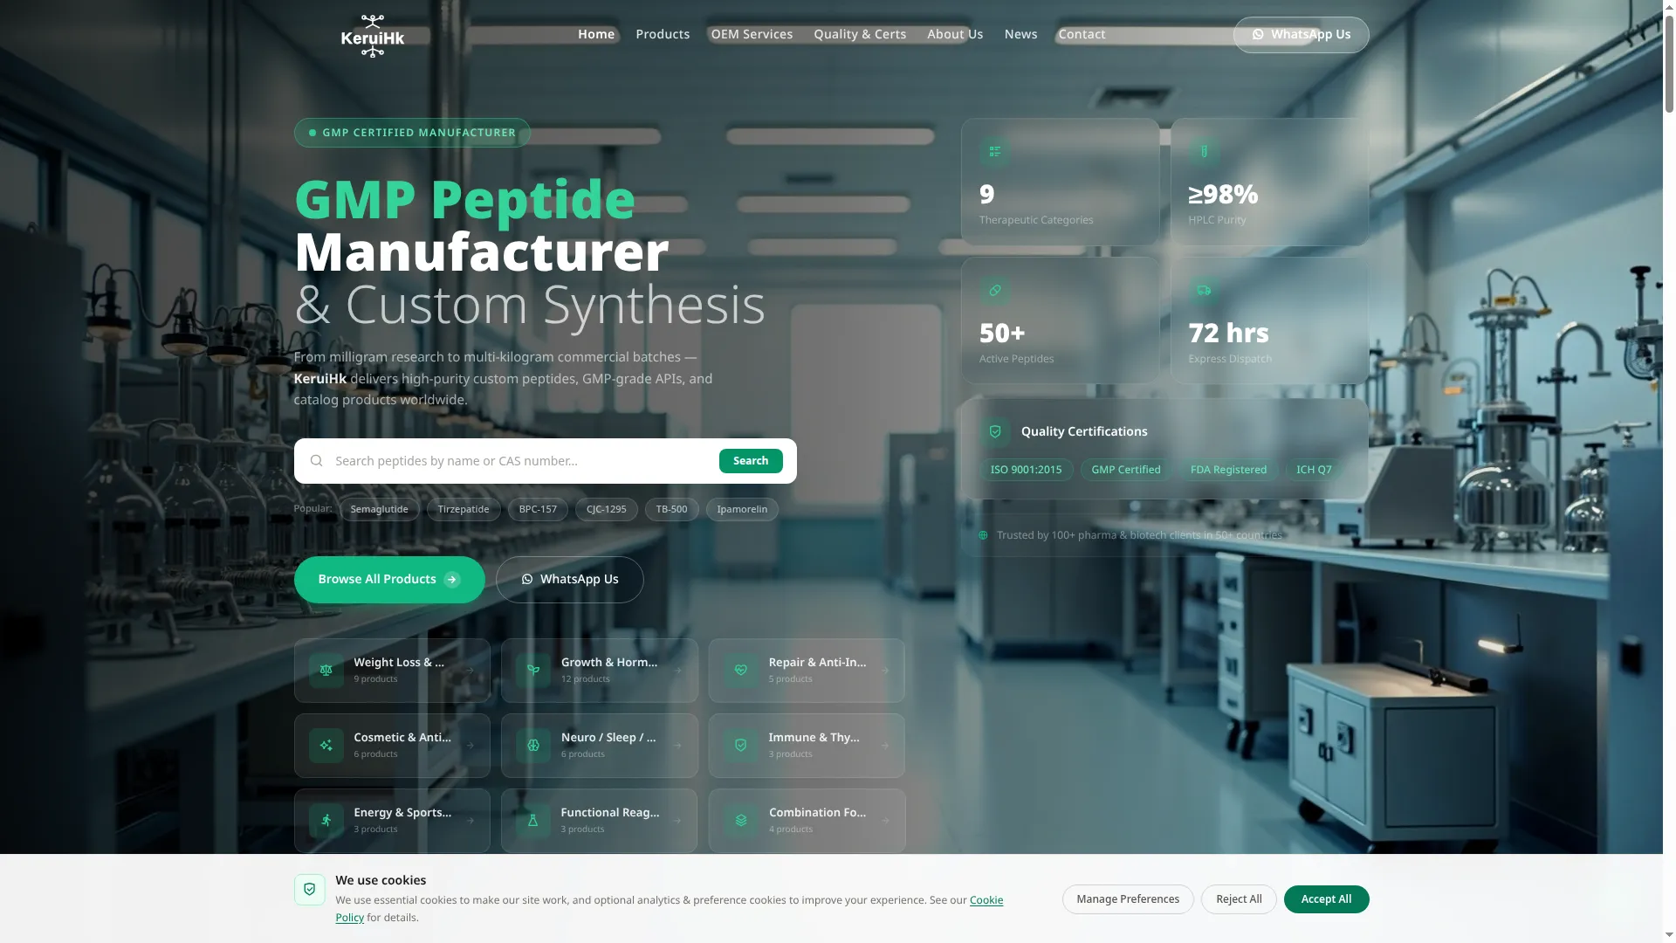Click the Weight Loss category scale icon

[326, 671]
